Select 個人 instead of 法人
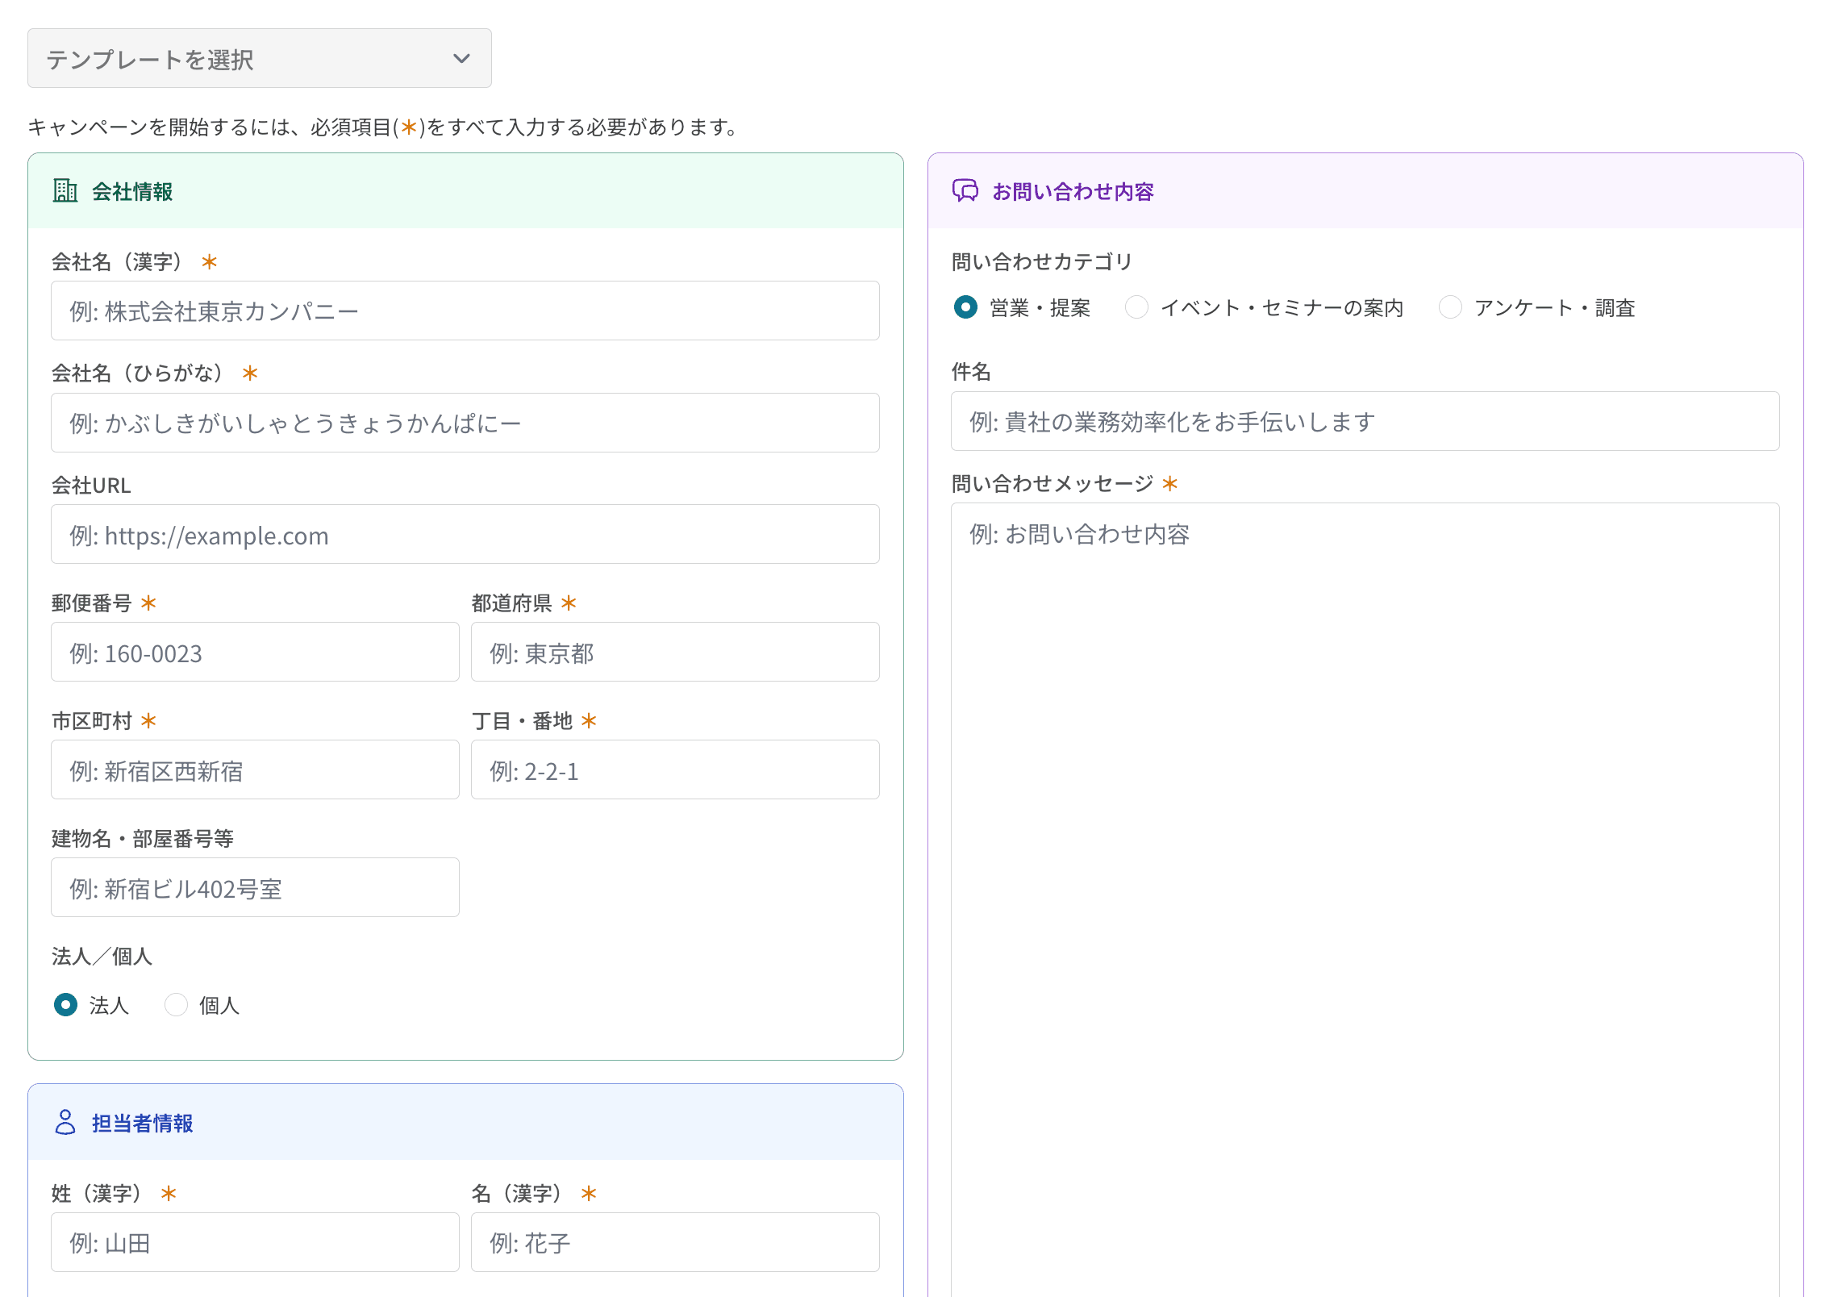This screenshot has height=1297, width=1834. click(176, 1005)
